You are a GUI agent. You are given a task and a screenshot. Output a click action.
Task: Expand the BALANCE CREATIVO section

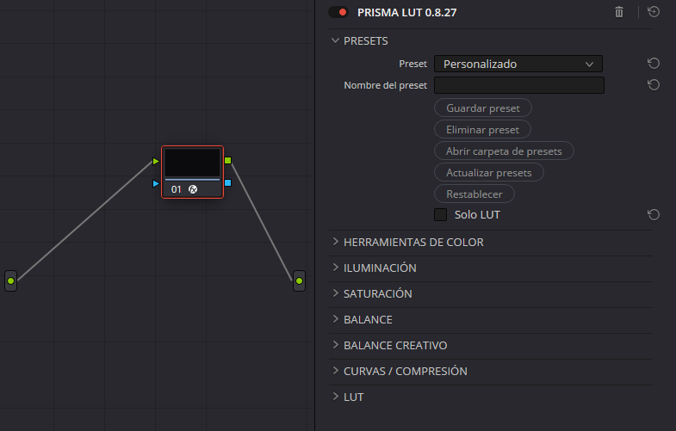[x=335, y=345]
